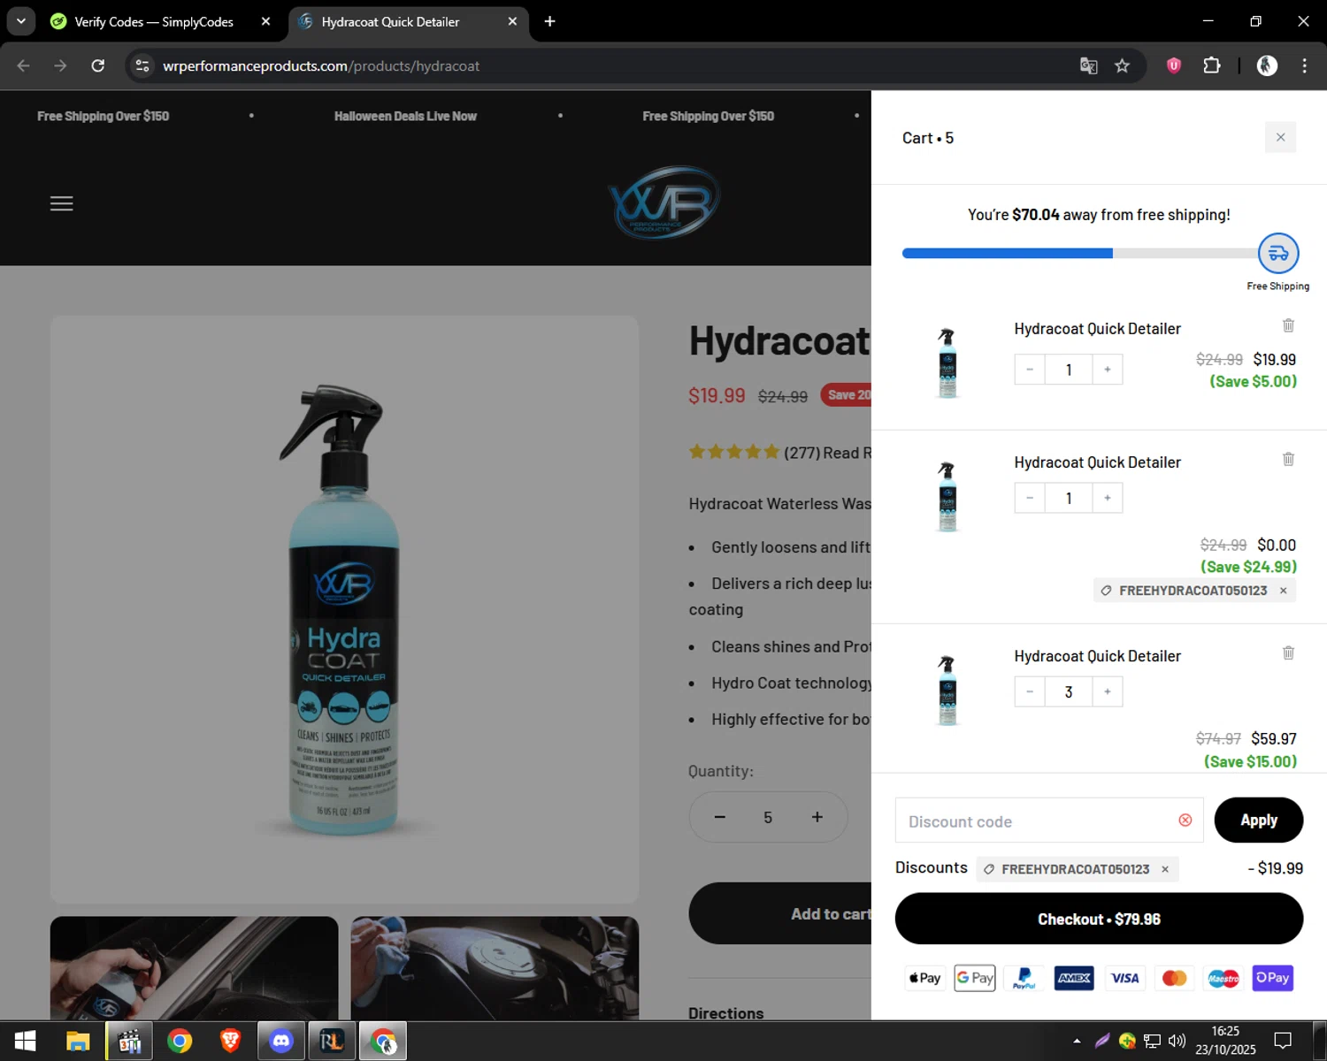Open the hand-spraying gallery thumbnail
Image resolution: width=1327 pixels, height=1061 pixels.
coord(194,968)
